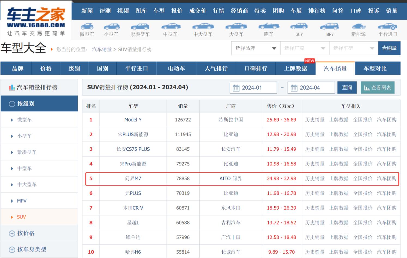Click the 特斯拉中国 manufacturer link

231,120
